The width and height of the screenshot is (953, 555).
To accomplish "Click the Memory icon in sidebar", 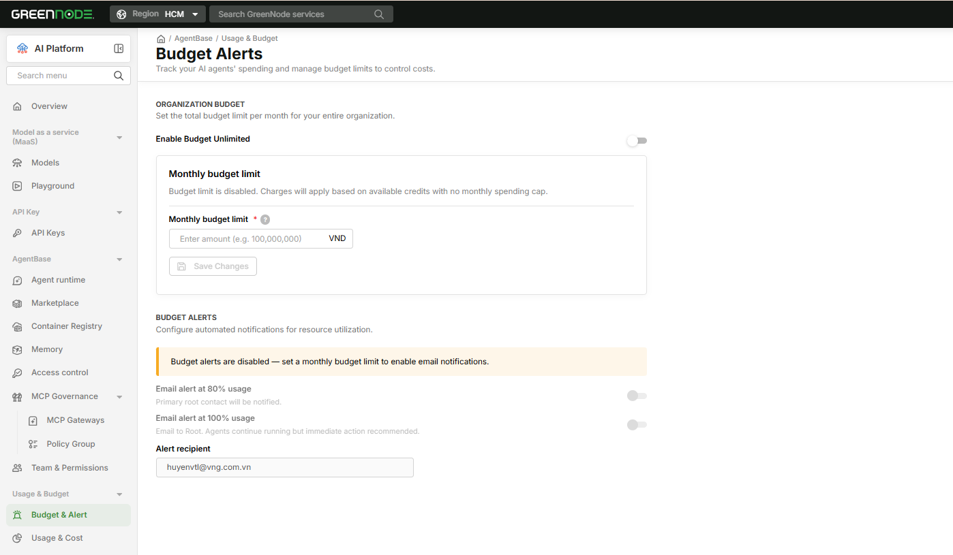I will (18, 349).
